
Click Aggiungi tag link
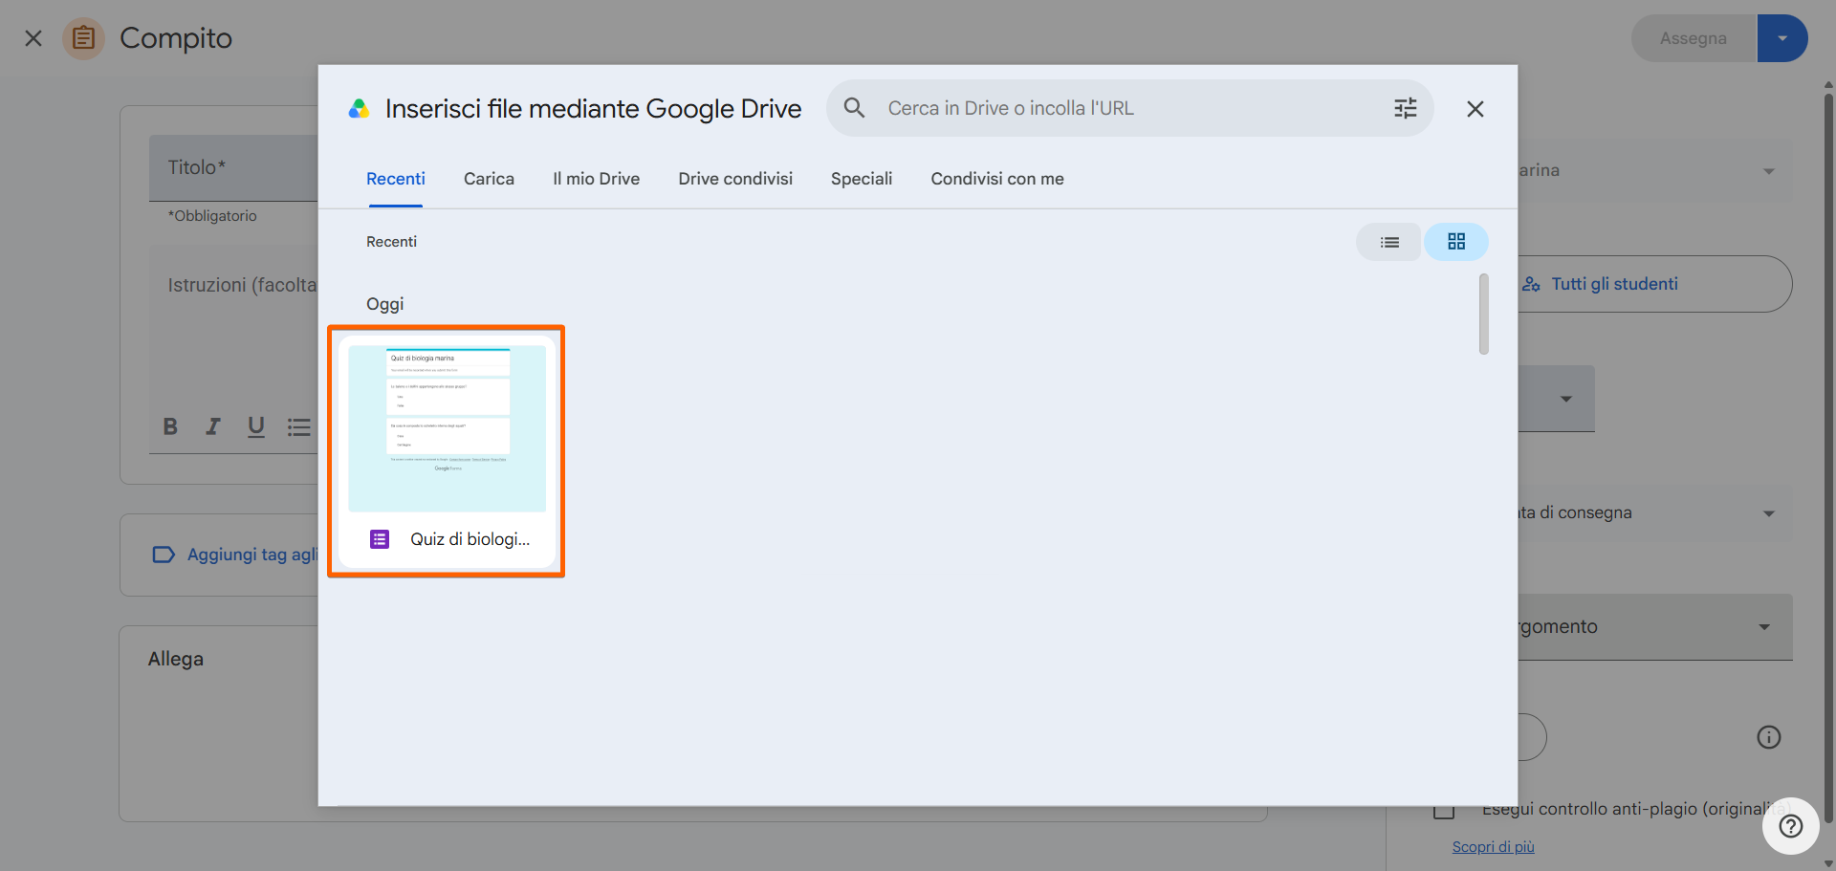pyautogui.click(x=252, y=555)
